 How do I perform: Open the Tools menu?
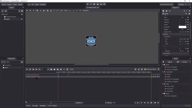[x=15, y=4]
